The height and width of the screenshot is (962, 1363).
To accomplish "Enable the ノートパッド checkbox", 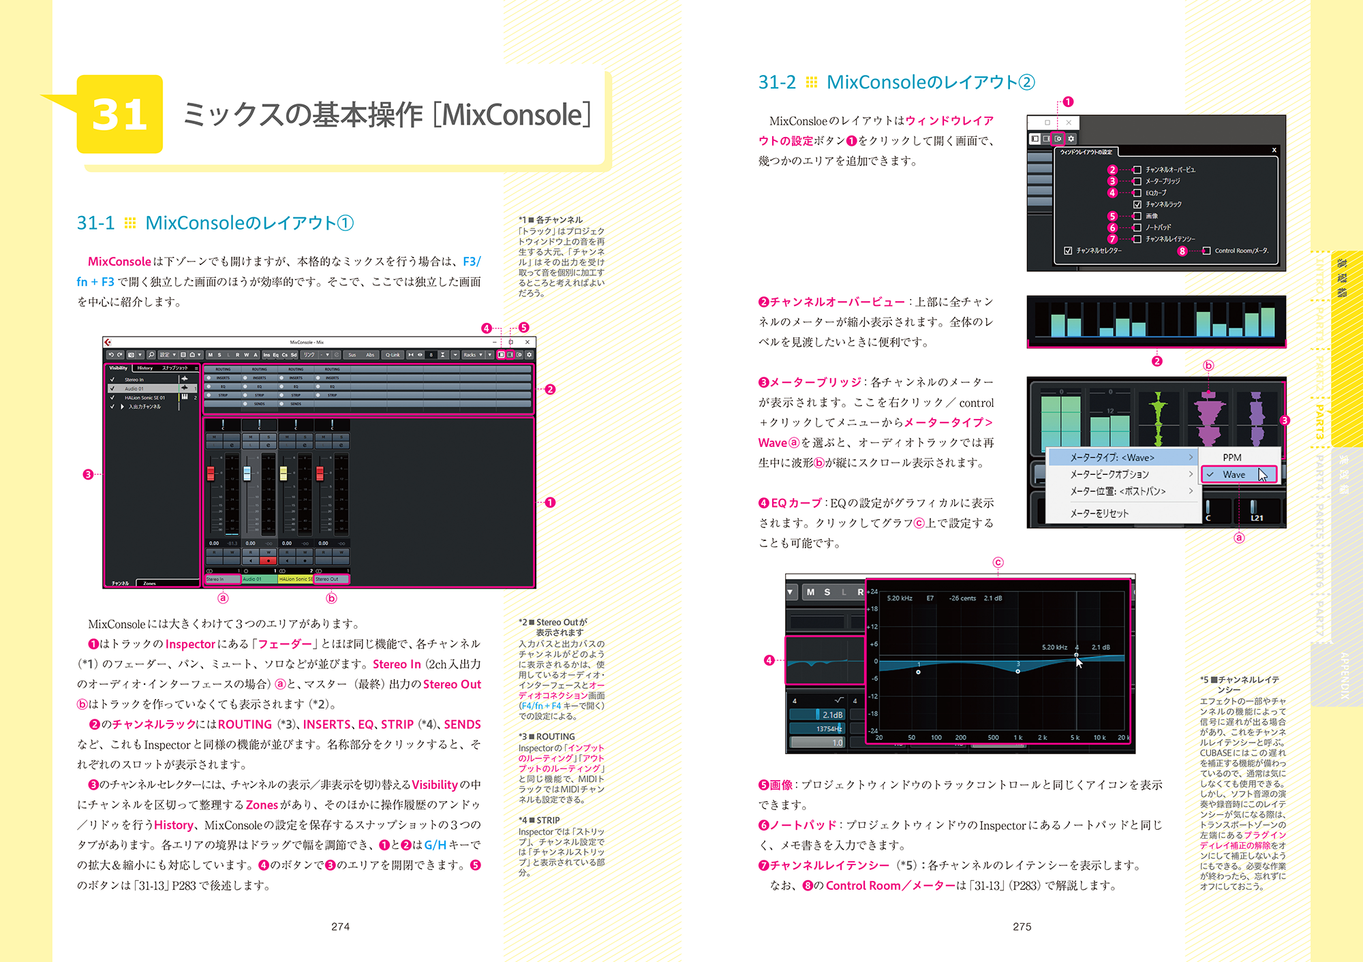I will coord(1137,228).
